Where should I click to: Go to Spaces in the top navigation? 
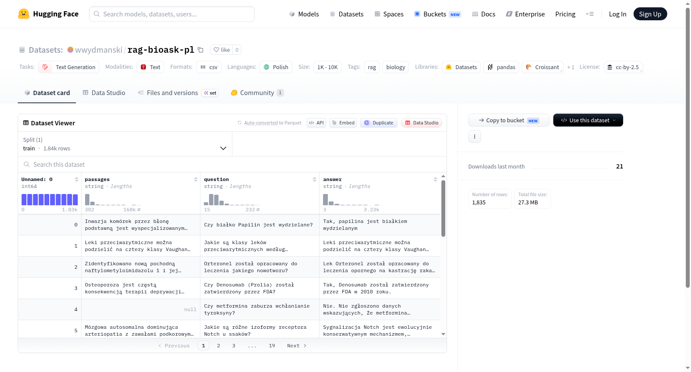point(389,14)
